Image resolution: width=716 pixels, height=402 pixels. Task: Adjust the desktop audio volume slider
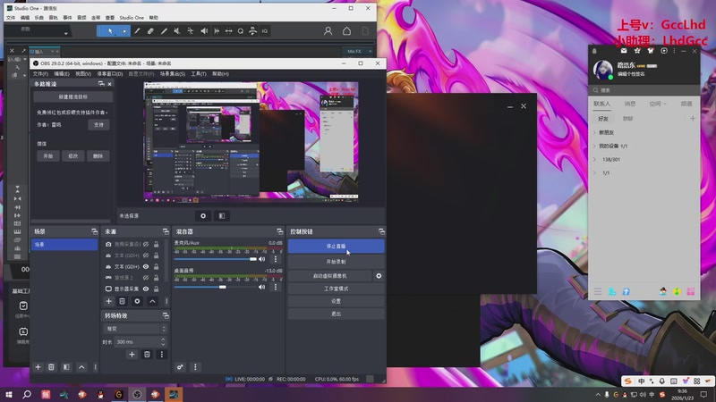216,287
